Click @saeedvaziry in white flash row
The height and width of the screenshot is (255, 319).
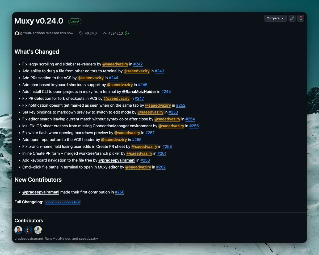click(x=127, y=133)
